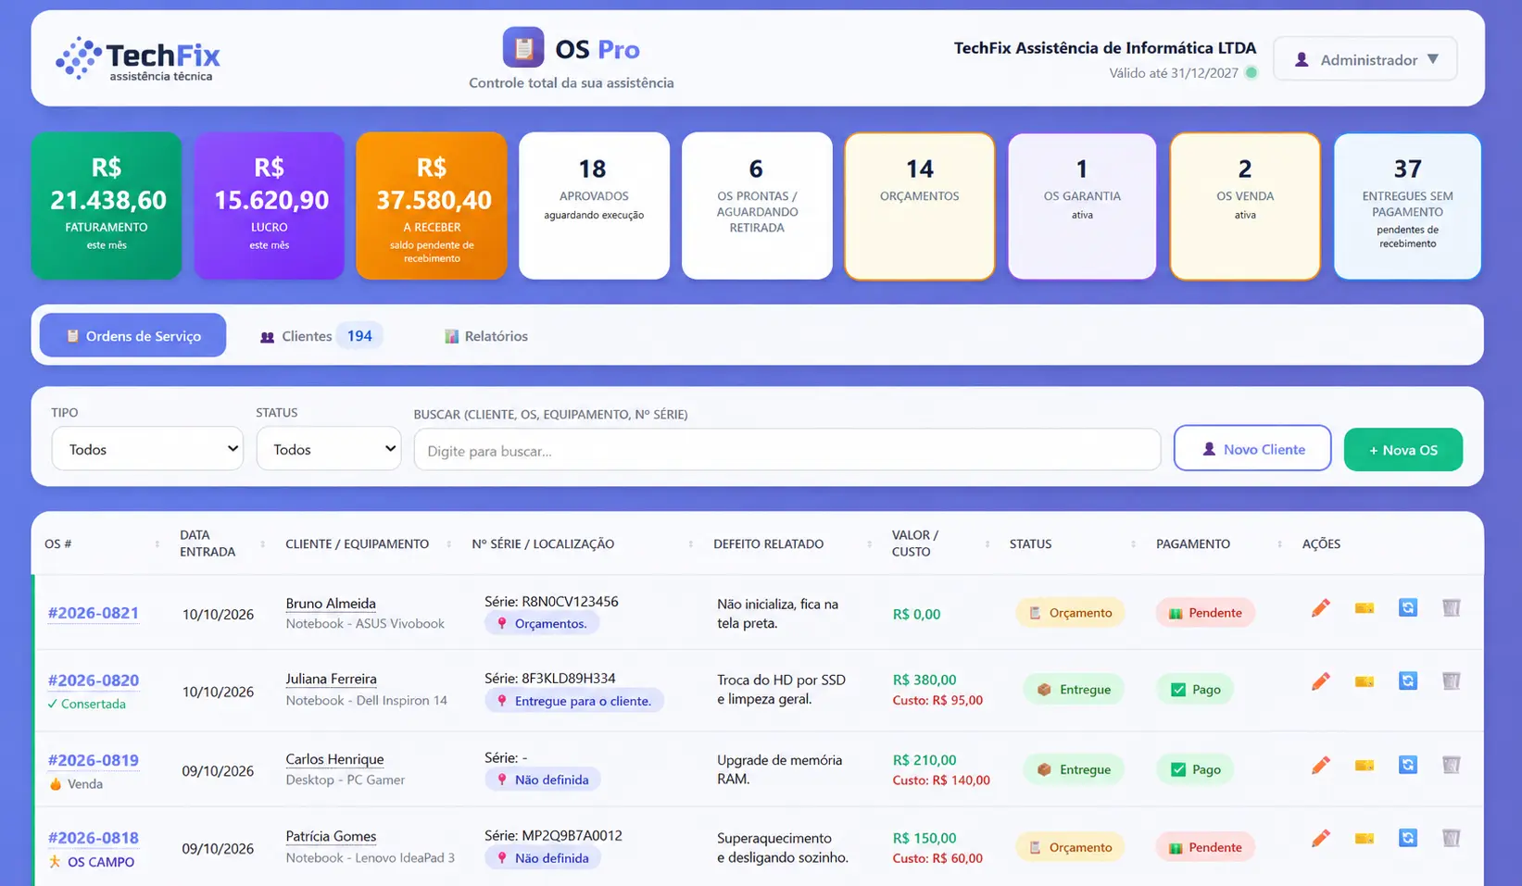Click the Orçamentos. location badge
This screenshot has width=1522, height=886.
pyautogui.click(x=542, y=623)
